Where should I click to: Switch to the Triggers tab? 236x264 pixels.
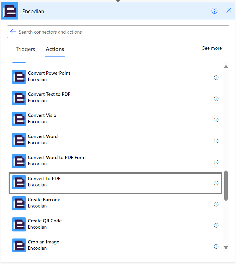point(26,49)
